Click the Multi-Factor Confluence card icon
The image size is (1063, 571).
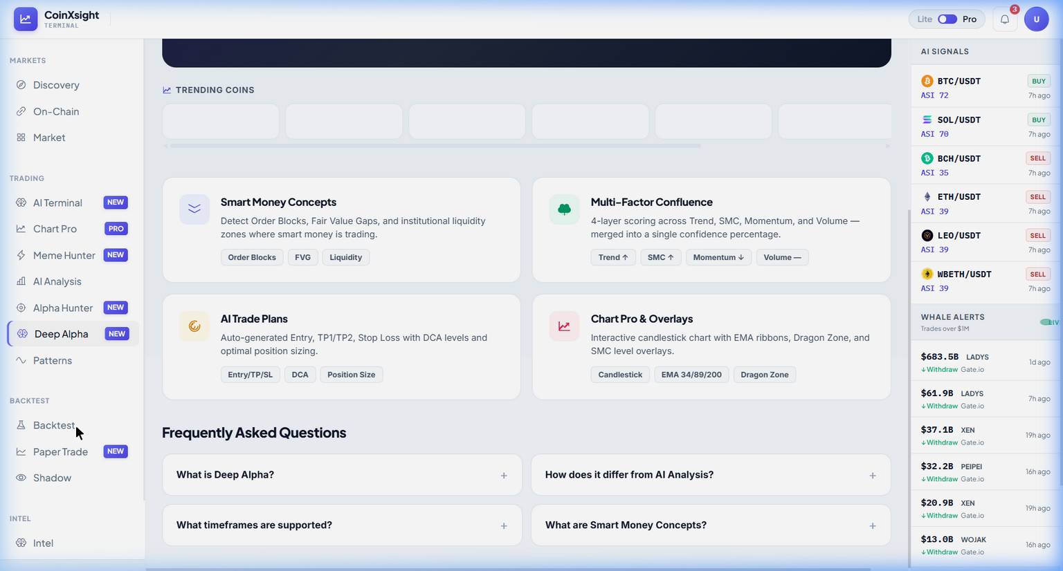[564, 209]
